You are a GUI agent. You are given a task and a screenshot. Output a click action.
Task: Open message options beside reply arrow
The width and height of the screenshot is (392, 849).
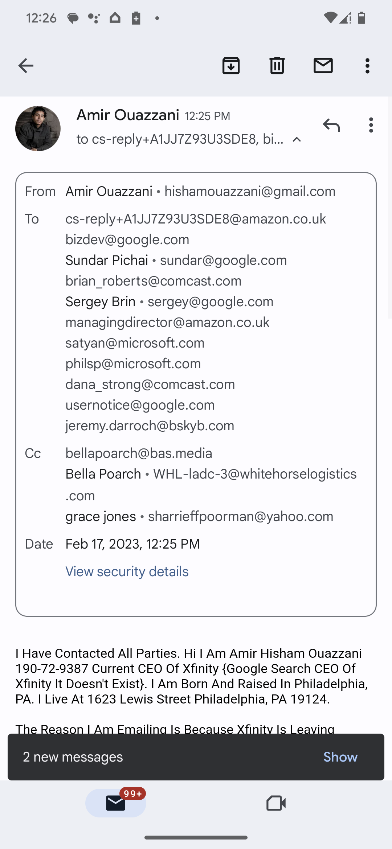[371, 125]
